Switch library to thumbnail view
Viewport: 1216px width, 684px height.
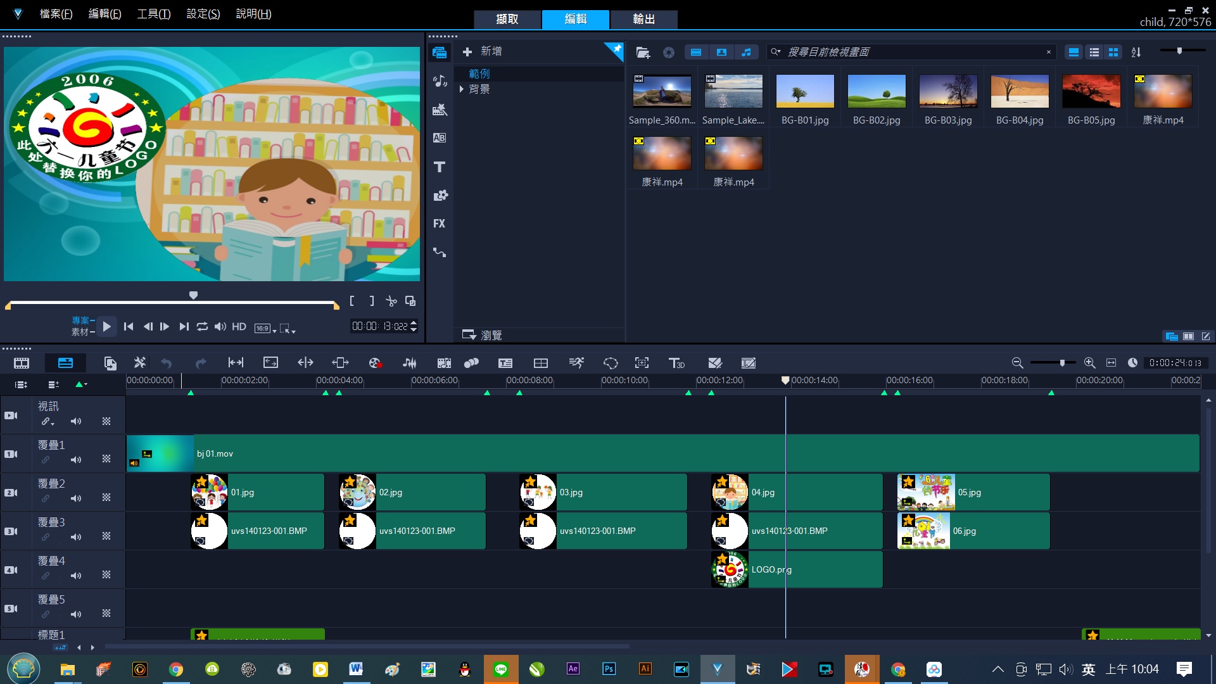point(1113,53)
